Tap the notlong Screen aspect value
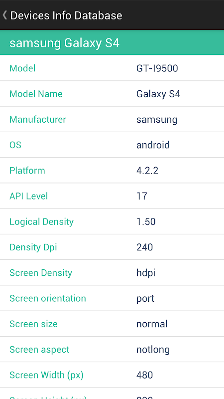The image size is (224, 399). (153, 350)
